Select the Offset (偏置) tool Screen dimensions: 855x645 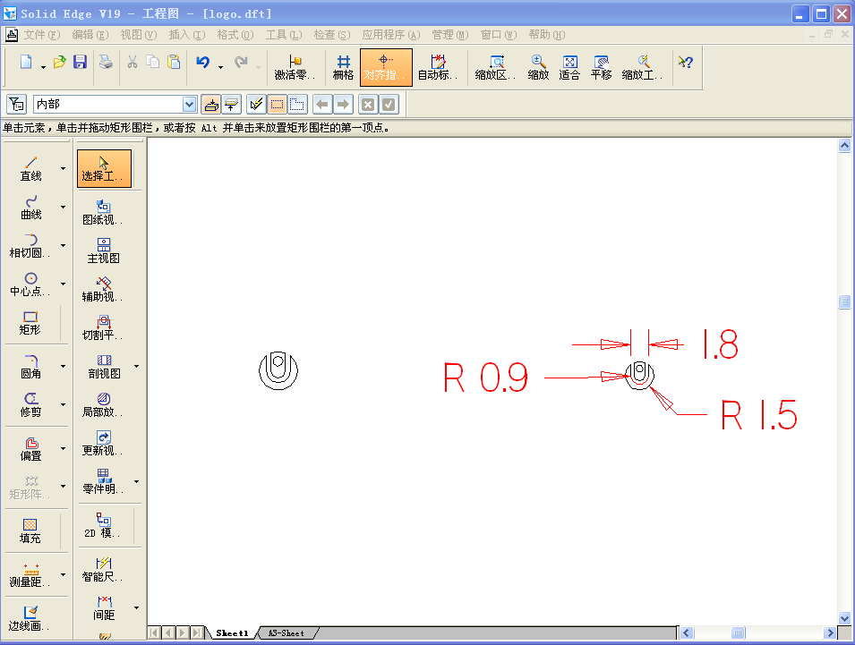(x=31, y=449)
